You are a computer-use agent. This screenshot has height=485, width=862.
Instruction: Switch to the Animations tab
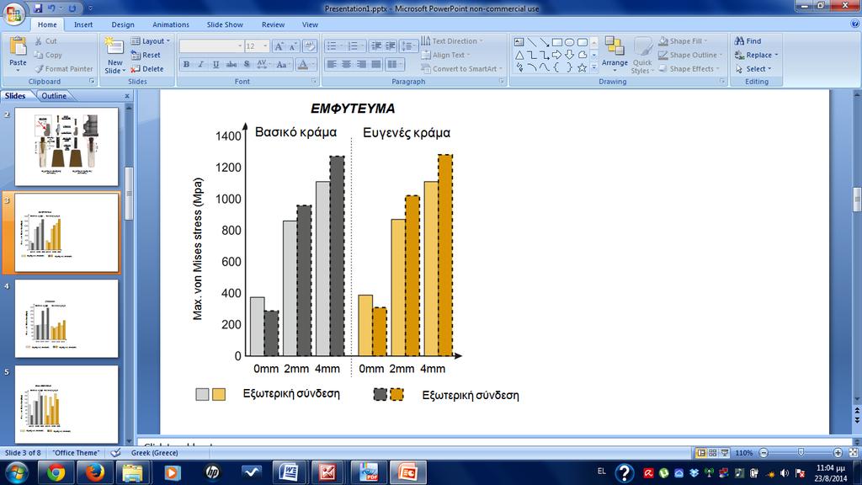point(170,24)
